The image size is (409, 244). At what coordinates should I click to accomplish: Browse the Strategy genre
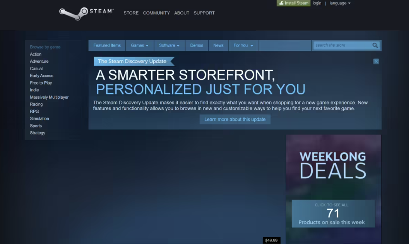pos(38,133)
